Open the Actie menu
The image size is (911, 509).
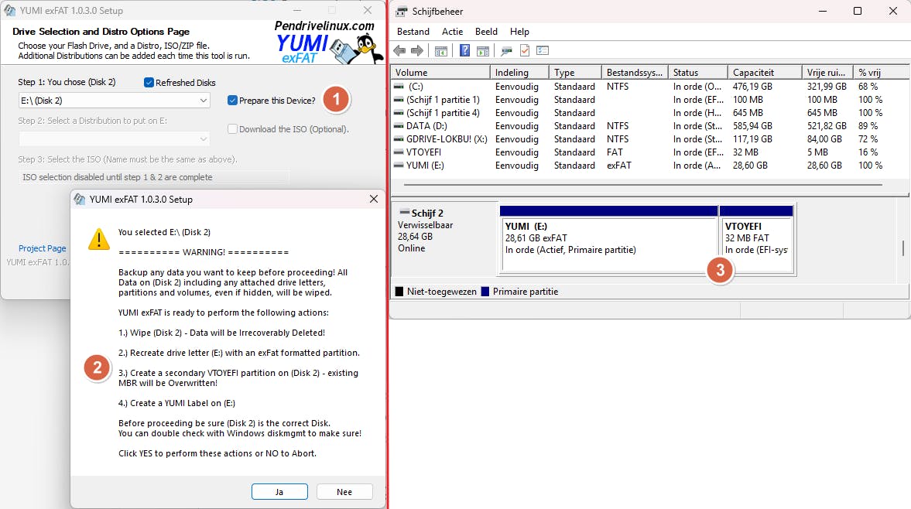pos(452,32)
